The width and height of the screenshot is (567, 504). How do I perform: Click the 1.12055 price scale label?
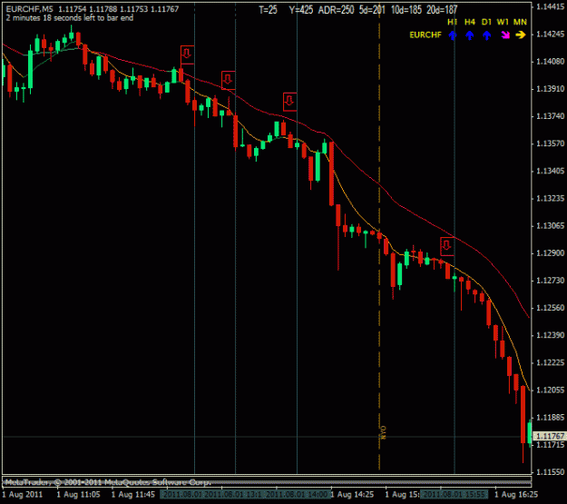tap(550, 390)
